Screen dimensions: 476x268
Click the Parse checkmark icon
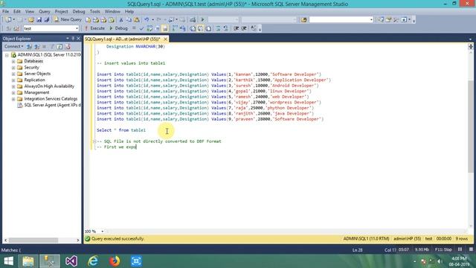click(x=141, y=28)
